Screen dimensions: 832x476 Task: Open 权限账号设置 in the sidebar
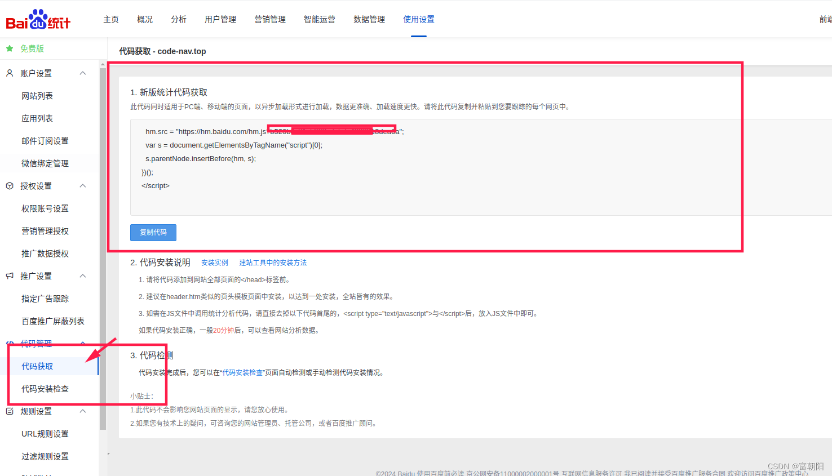(x=45, y=208)
